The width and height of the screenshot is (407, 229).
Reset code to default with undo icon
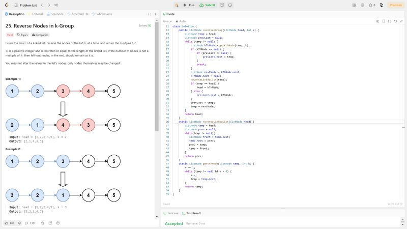(x=395, y=21)
